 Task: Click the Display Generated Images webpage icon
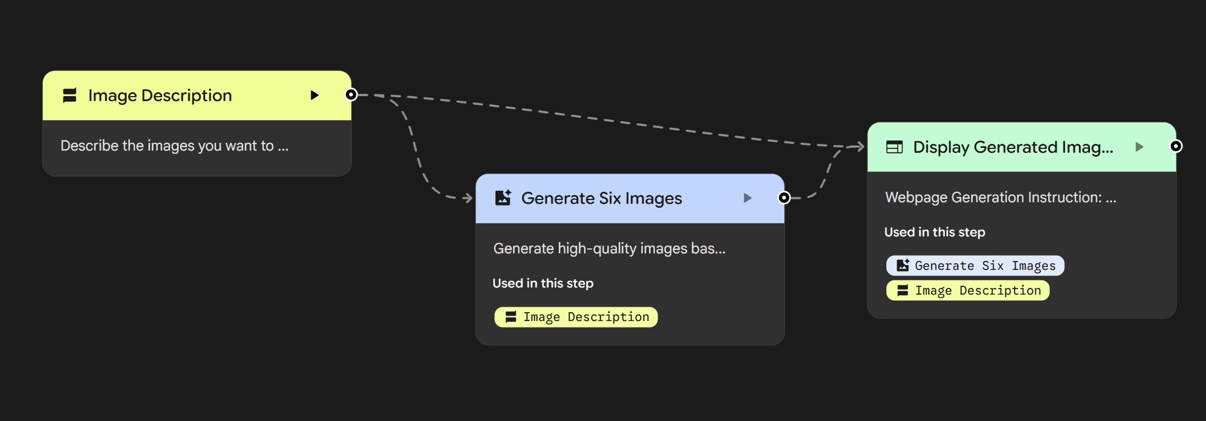click(x=894, y=147)
